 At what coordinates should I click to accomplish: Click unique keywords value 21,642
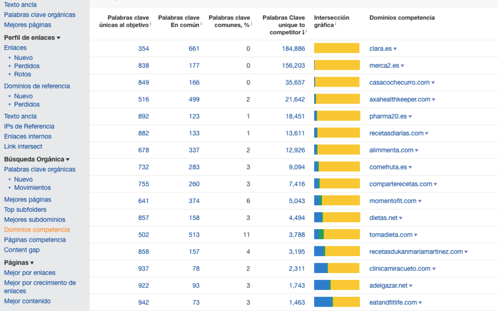(295, 100)
